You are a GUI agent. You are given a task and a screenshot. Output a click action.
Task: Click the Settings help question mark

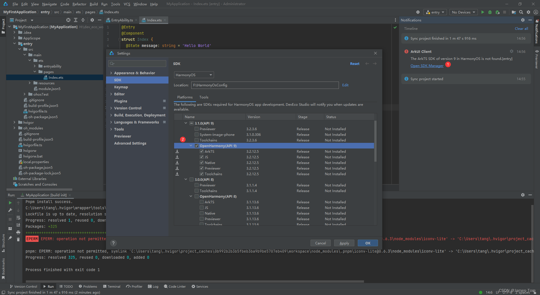pos(113,243)
